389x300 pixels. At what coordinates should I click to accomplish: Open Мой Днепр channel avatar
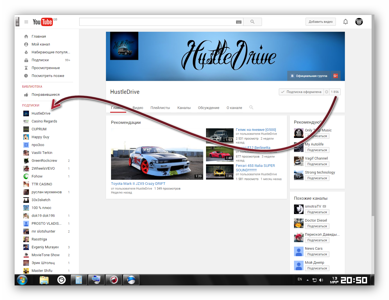[299, 265]
